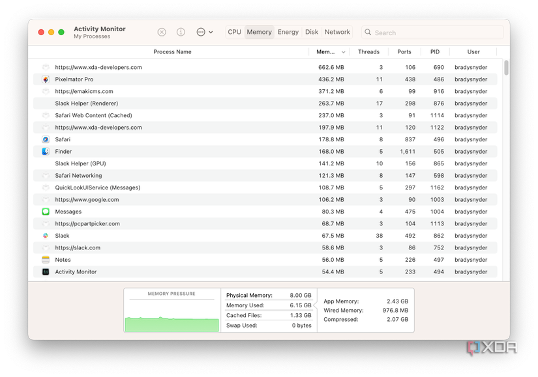This screenshot has height=377, width=538.
Task: Click PID 1122 in the xda-developers row
Action: pos(437,128)
